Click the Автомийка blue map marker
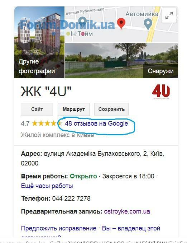 coord(148,24)
